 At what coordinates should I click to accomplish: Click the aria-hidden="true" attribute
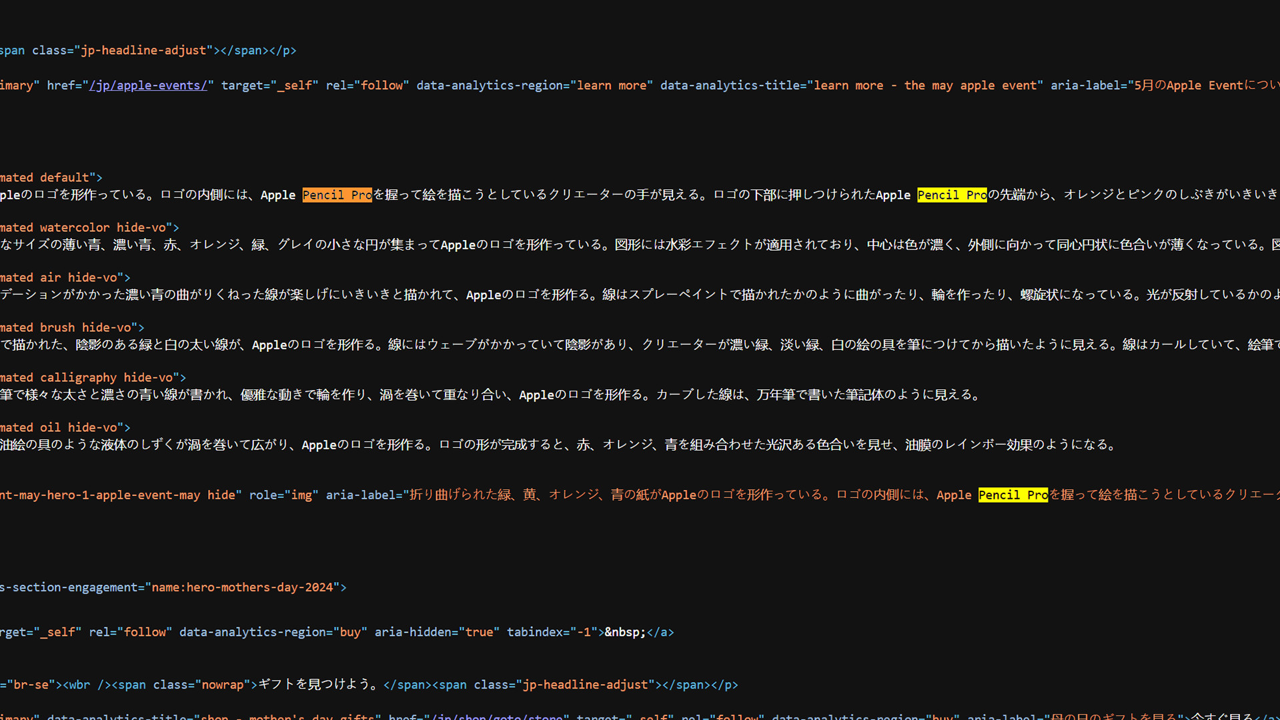pyautogui.click(x=437, y=632)
